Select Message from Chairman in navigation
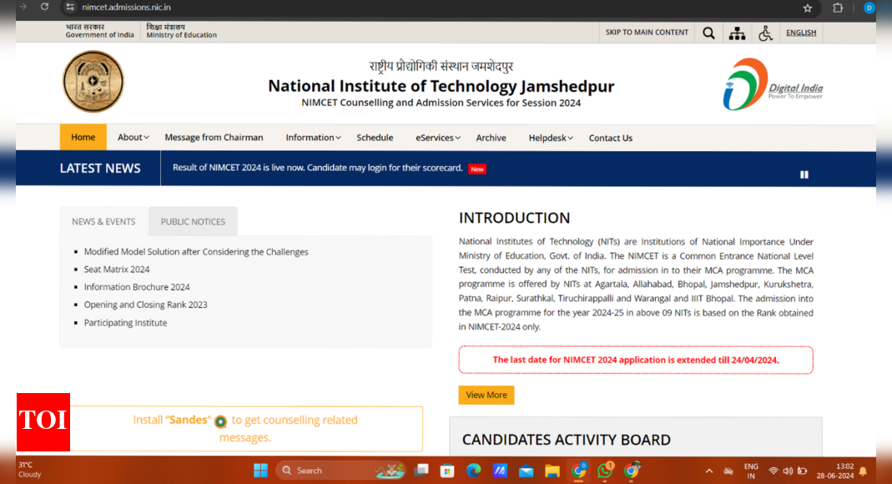 (214, 137)
